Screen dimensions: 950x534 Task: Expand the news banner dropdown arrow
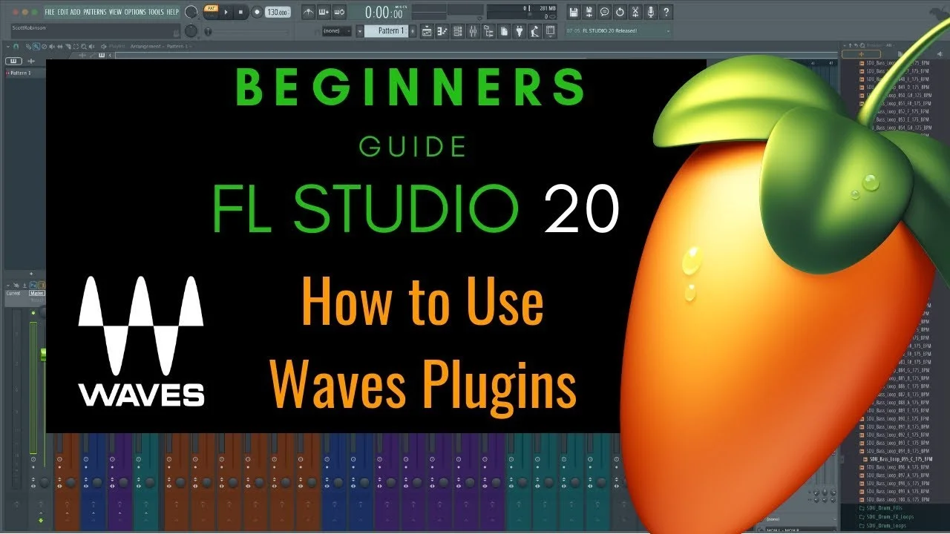(x=668, y=30)
